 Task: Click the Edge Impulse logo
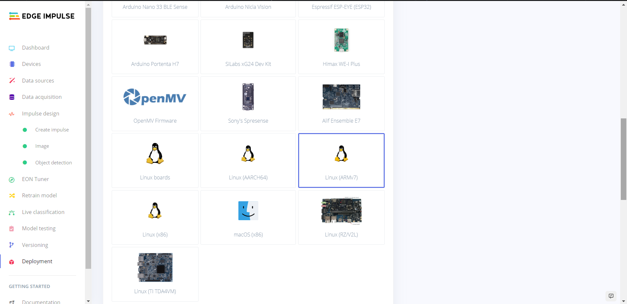point(42,16)
